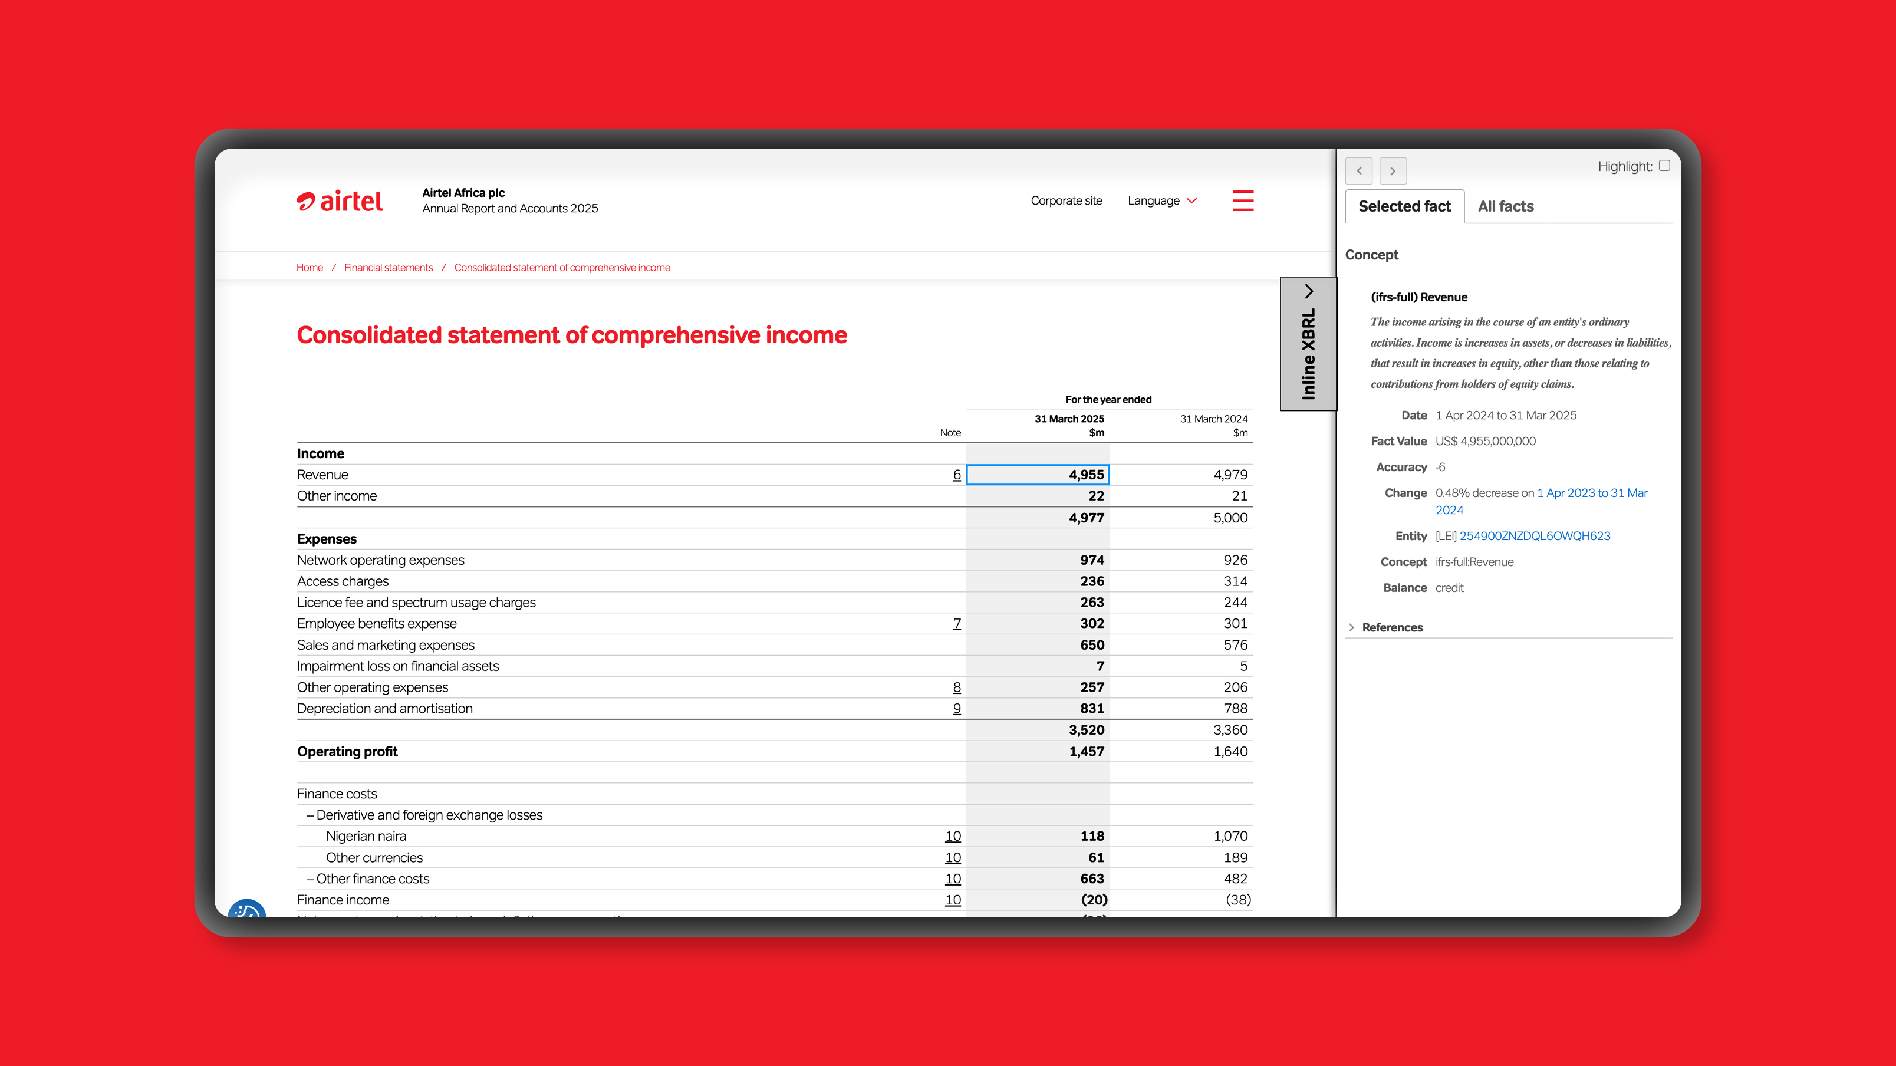Image resolution: width=1896 pixels, height=1066 pixels.
Task: Open note 7 for Employee benefits expense
Action: [956, 624]
